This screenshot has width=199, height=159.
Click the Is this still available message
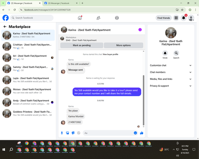[x=79, y=64]
